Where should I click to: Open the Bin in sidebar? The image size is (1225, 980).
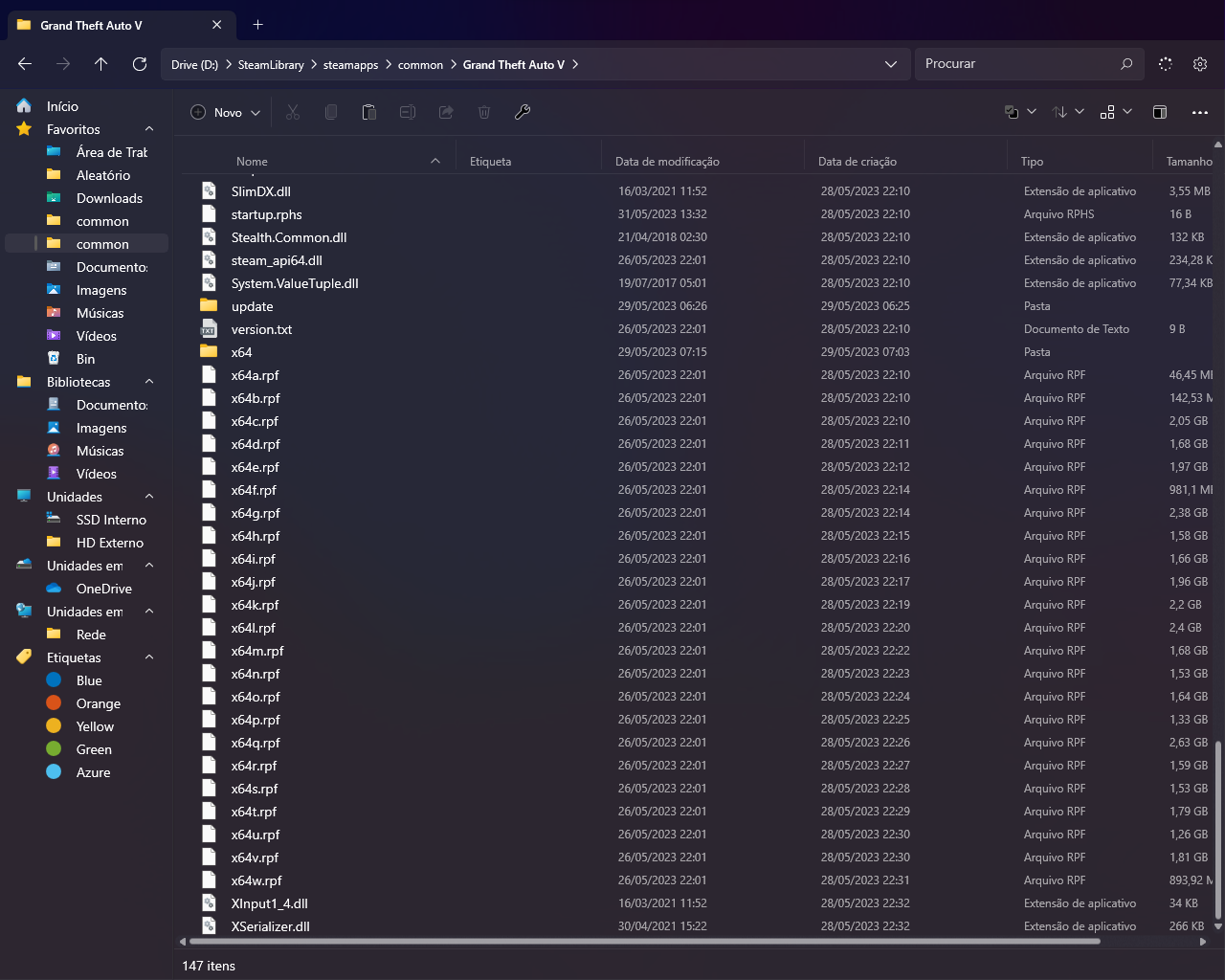point(86,359)
